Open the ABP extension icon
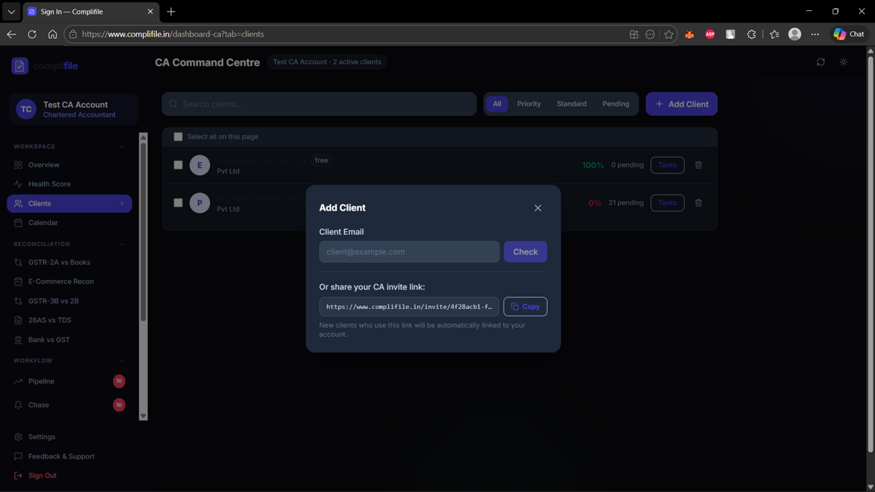The image size is (875, 492). 709,34
